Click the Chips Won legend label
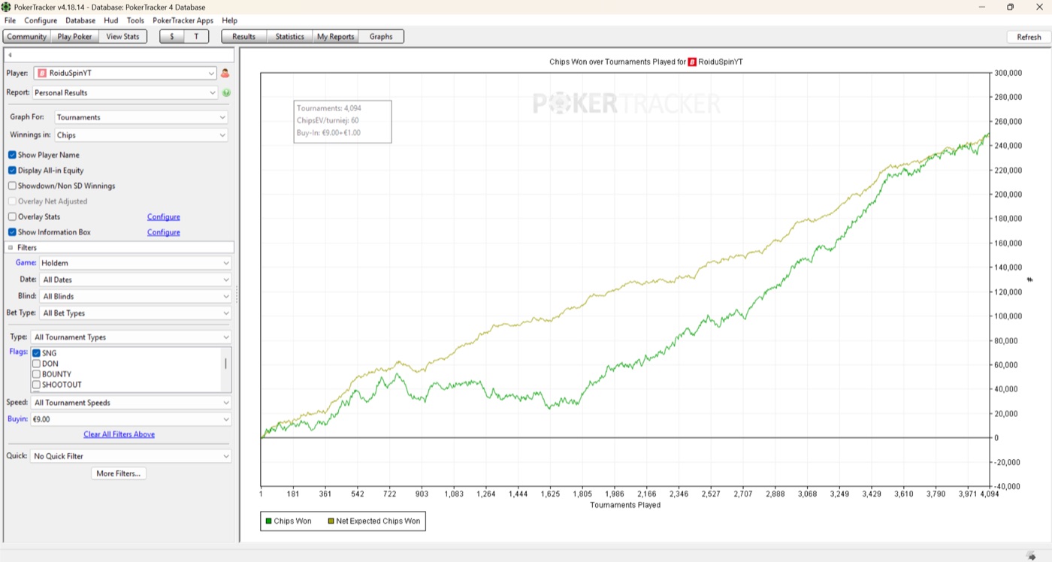1052x562 pixels. [x=293, y=521]
